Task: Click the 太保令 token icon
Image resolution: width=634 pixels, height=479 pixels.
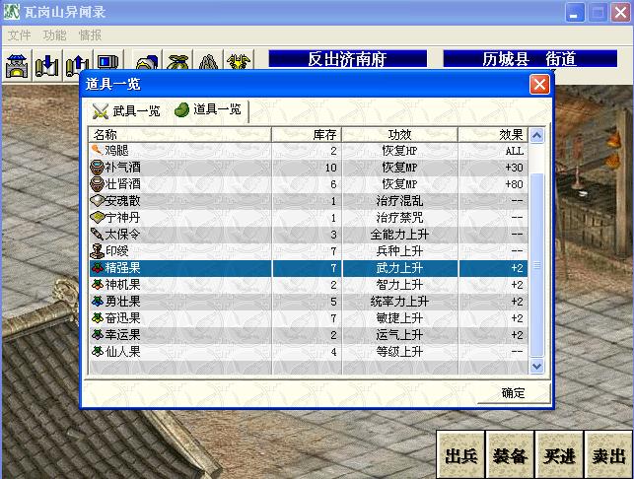Action: coord(97,234)
